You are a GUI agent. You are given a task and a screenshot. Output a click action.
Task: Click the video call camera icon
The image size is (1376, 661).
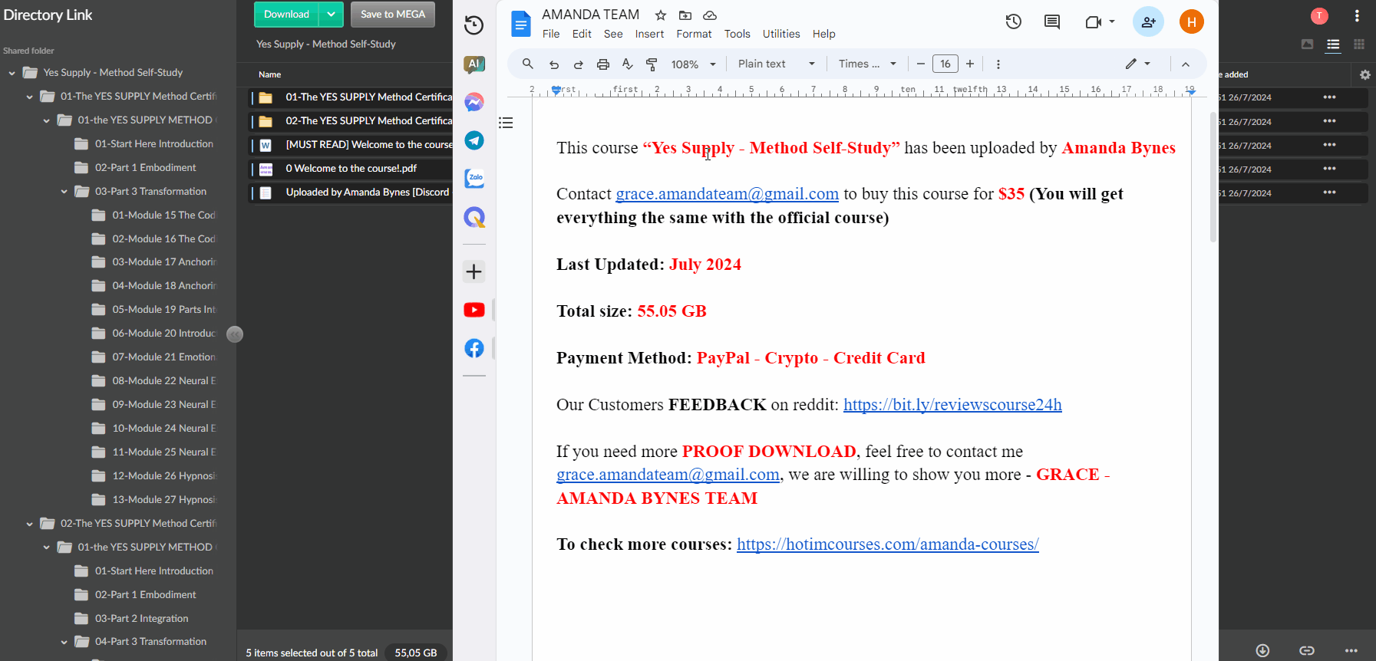click(x=1094, y=22)
